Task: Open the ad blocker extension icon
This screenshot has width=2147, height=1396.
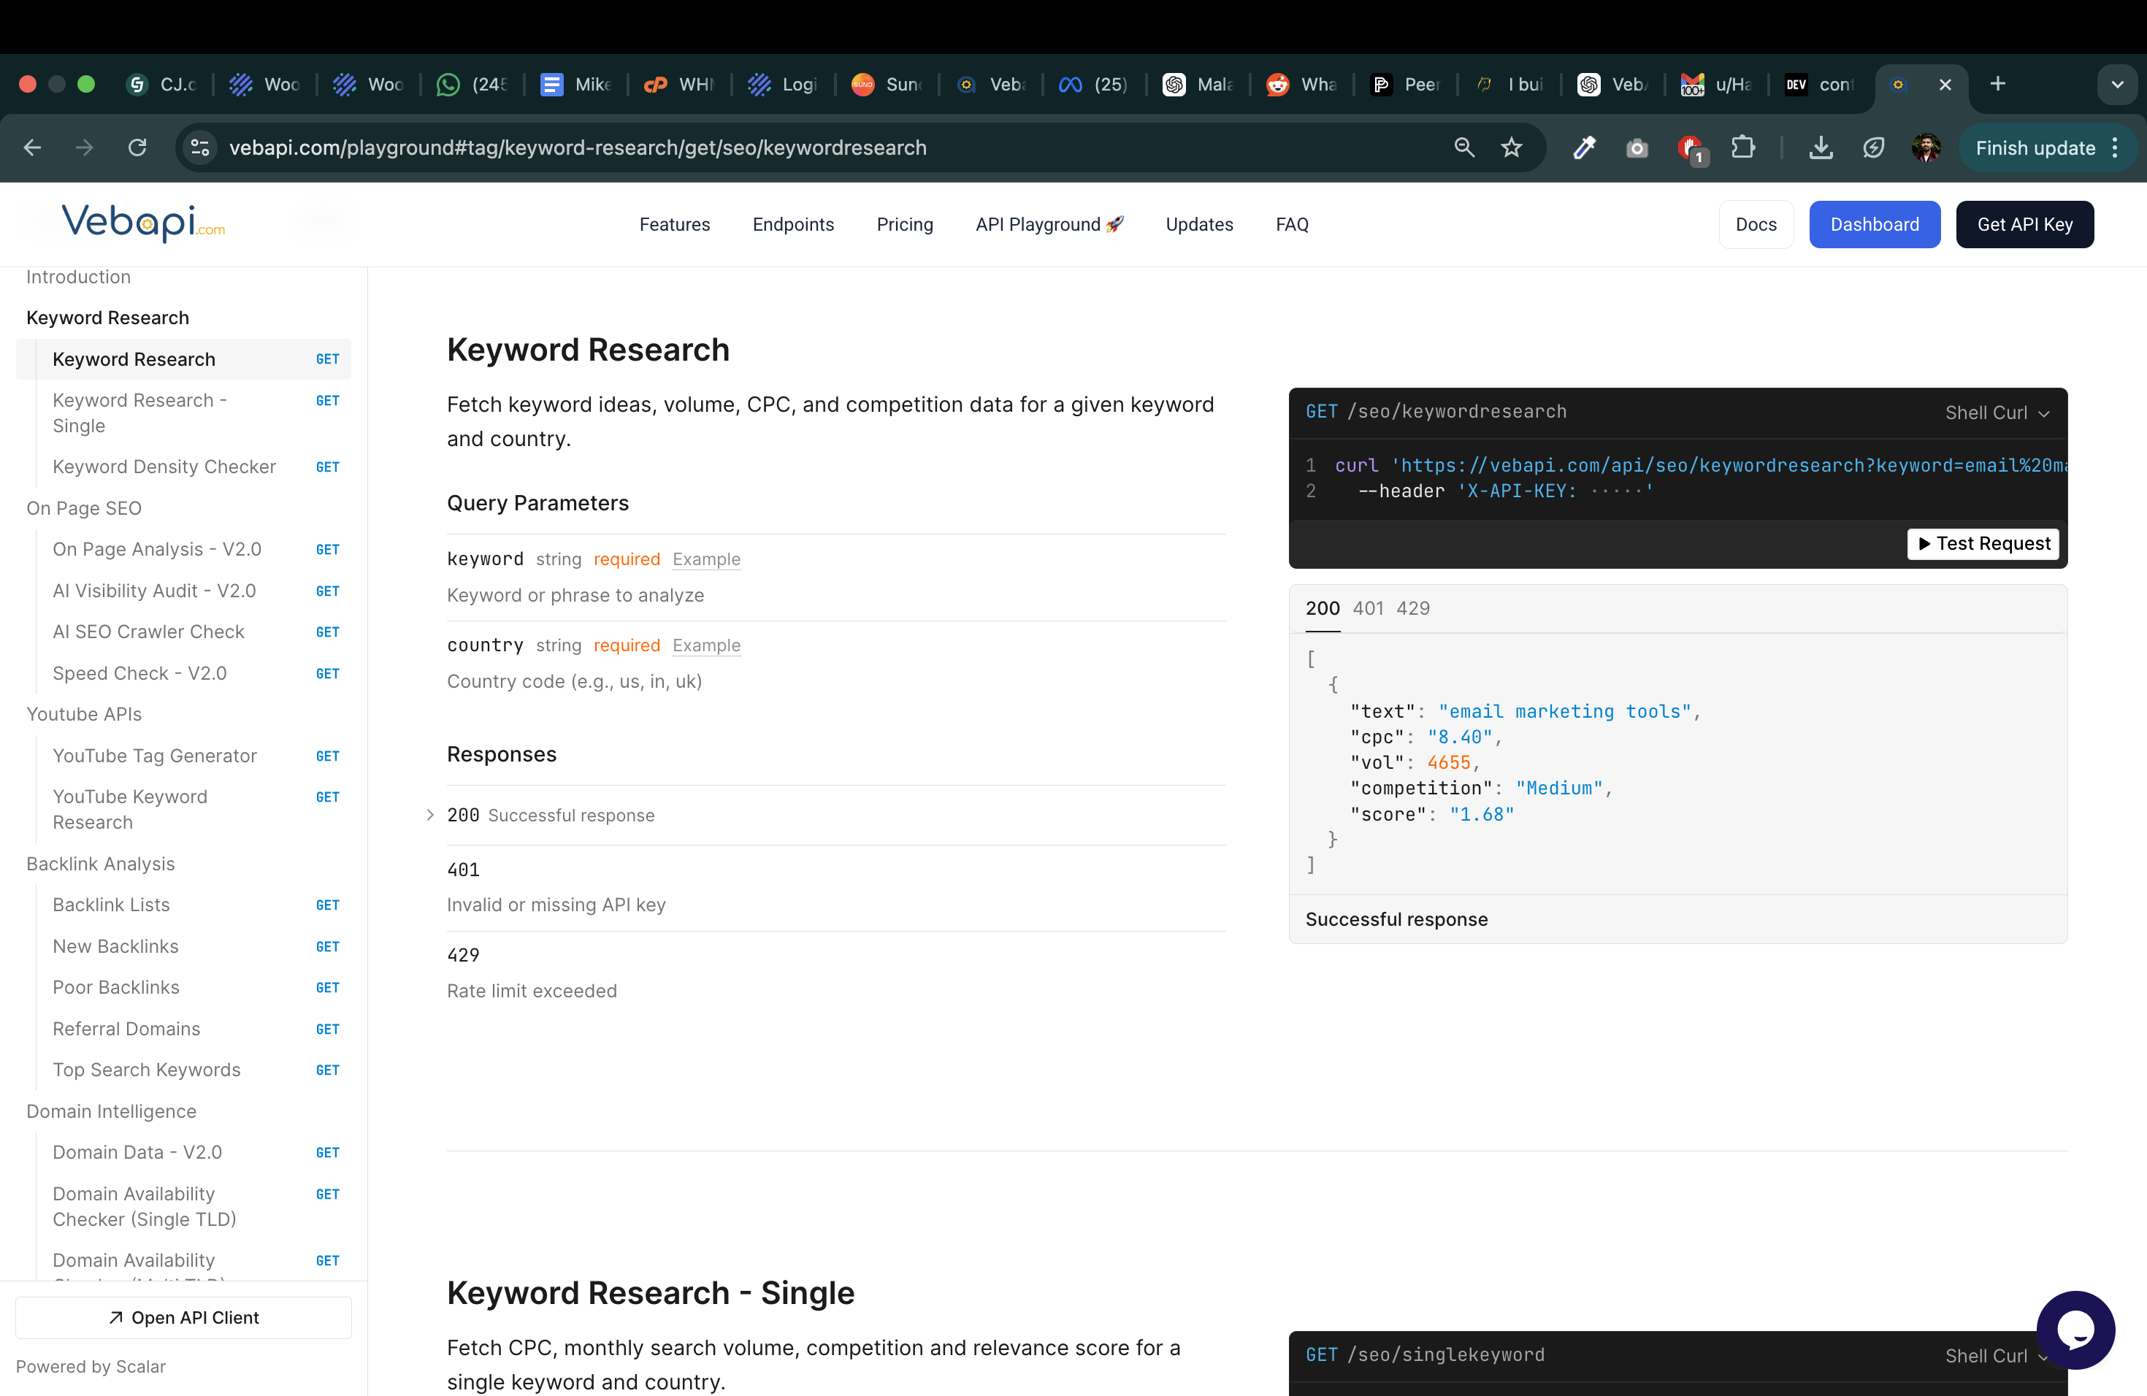Action: [1691, 147]
